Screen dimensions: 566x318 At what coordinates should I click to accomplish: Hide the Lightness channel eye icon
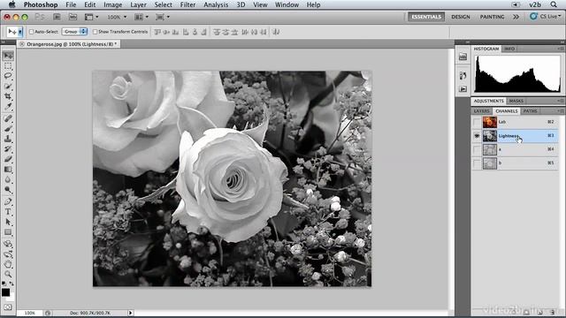pyautogui.click(x=477, y=136)
